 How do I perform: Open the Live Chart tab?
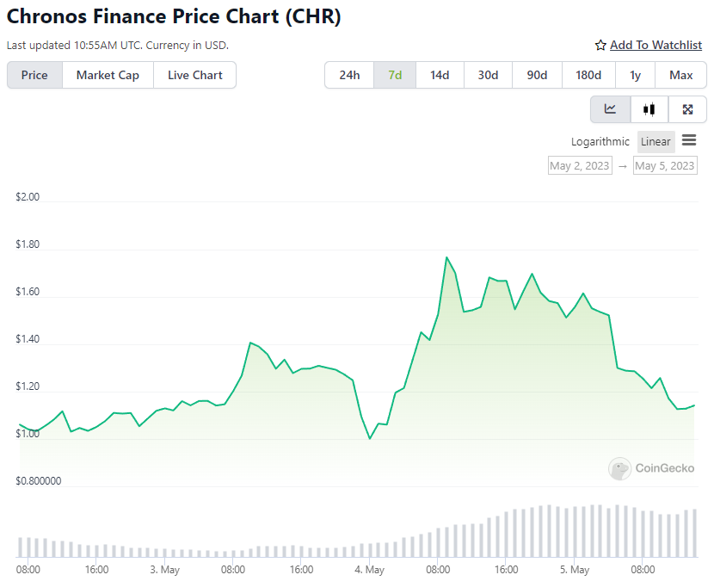pos(195,75)
